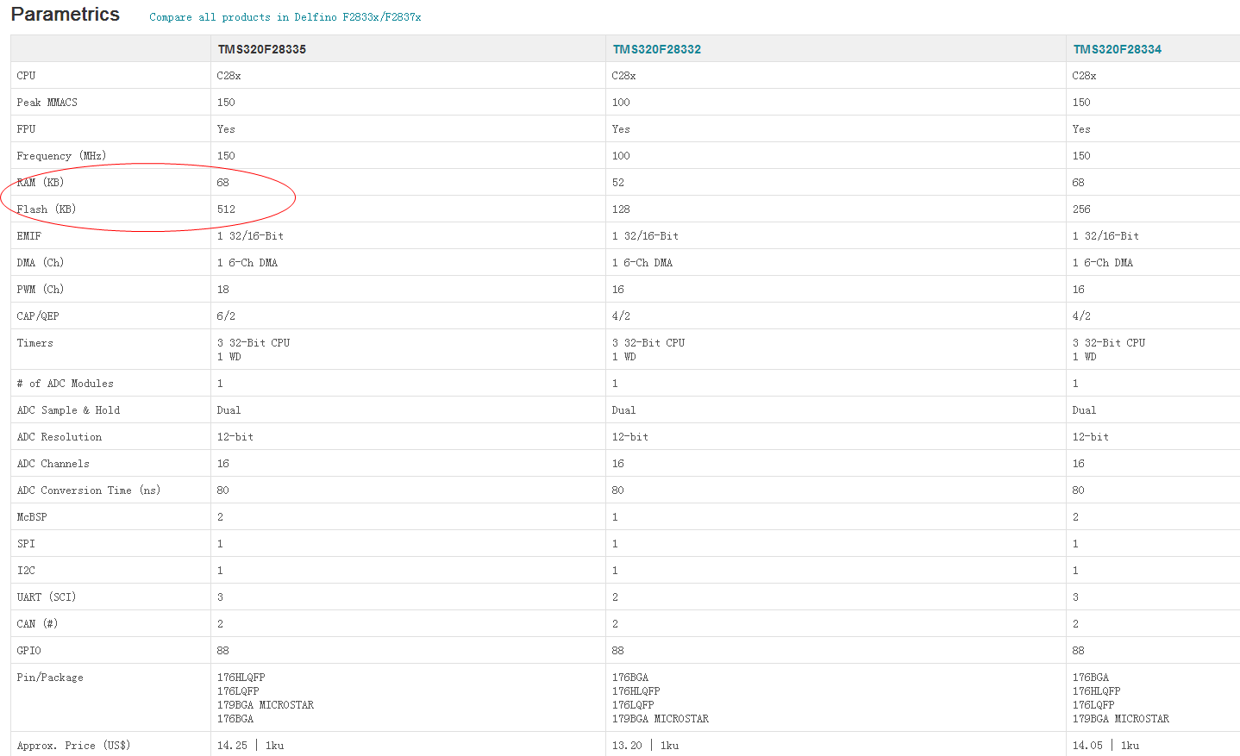1240x756 pixels.
Task: Select CAP/QEP value 4/2 for TMS320F28332
Action: pos(621,316)
